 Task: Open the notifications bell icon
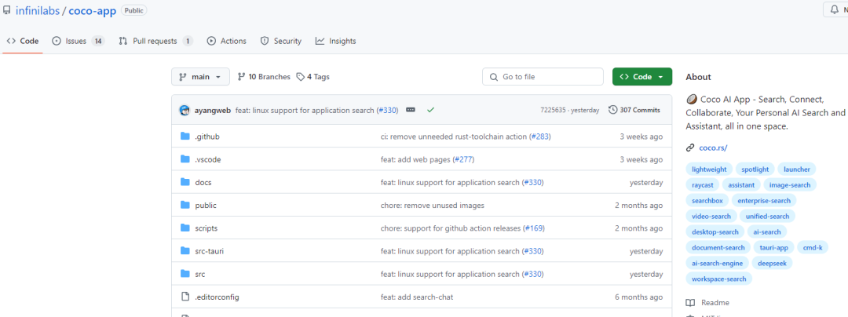tap(834, 10)
